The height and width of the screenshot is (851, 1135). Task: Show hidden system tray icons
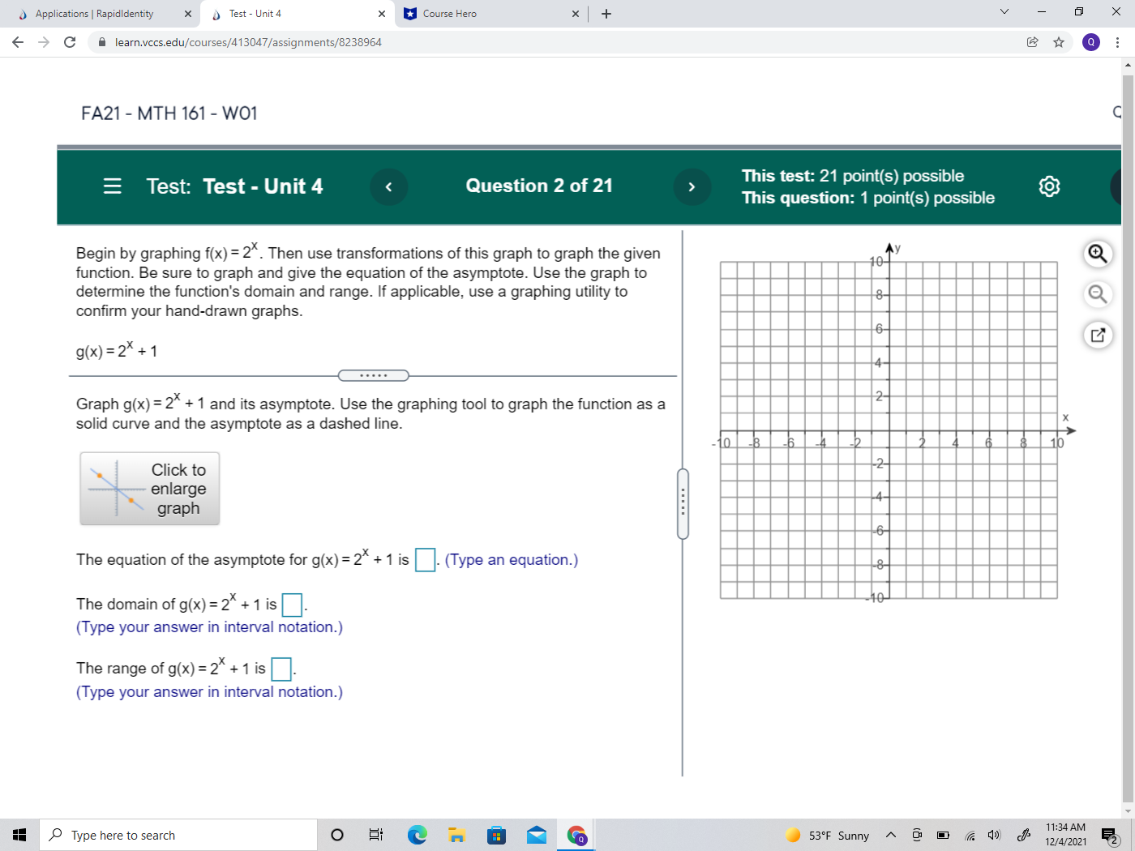tap(891, 835)
